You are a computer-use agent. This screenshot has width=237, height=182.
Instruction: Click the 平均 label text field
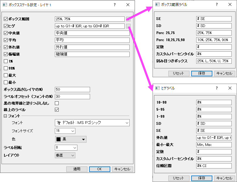(92, 40)
